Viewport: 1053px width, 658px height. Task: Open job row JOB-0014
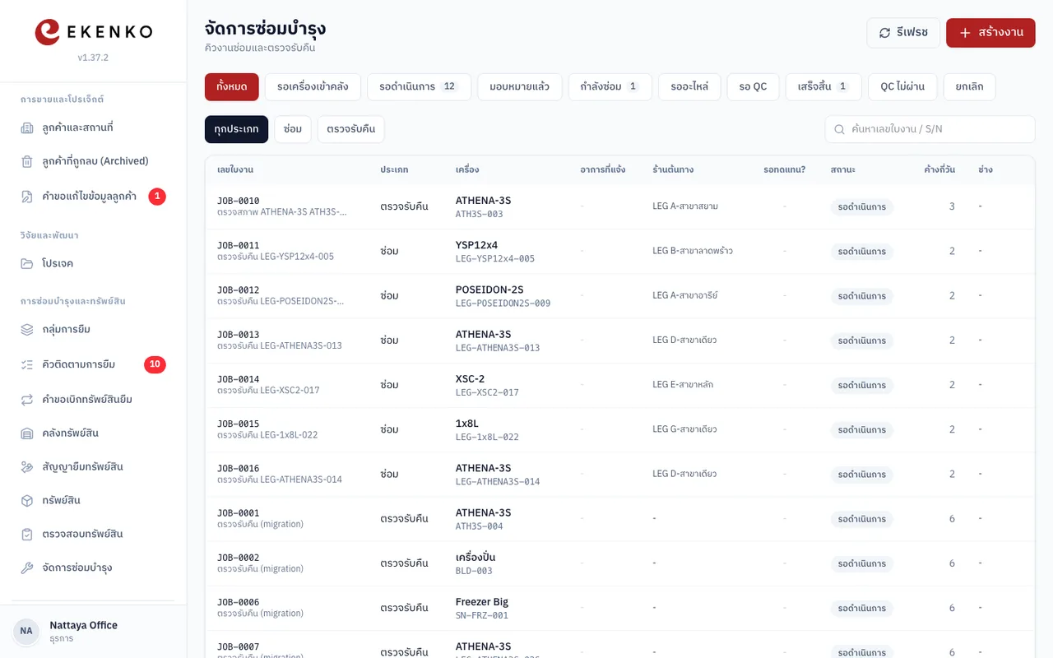pos(619,385)
